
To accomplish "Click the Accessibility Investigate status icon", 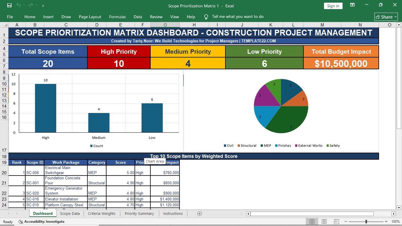I will click(21, 222).
